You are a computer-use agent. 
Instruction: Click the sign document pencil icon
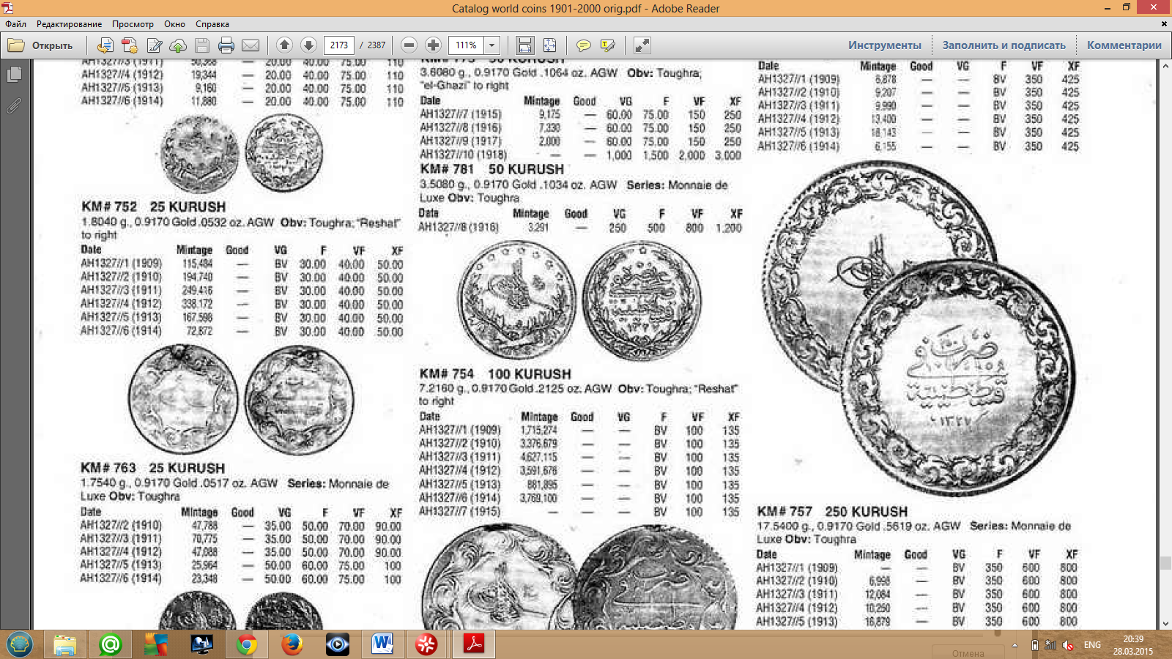(x=155, y=45)
